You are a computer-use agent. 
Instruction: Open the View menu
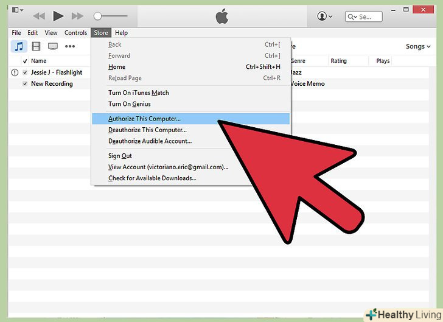(x=51, y=33)
